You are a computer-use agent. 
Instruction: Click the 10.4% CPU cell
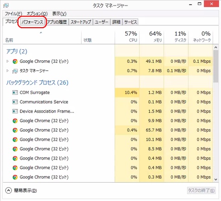[127, 93]
